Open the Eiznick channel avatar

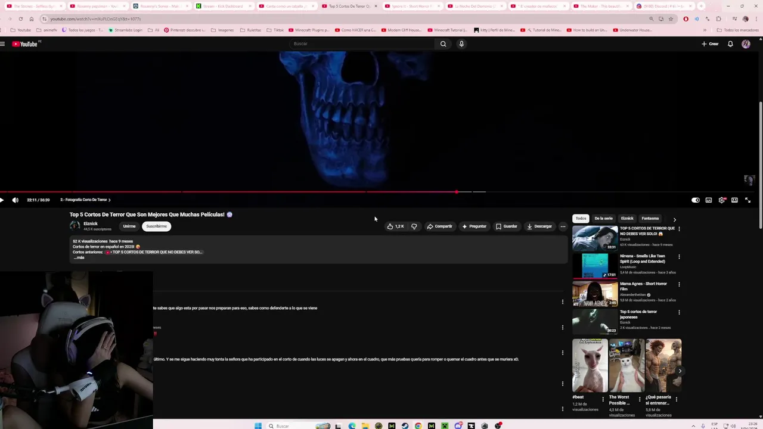pos(75,225)
